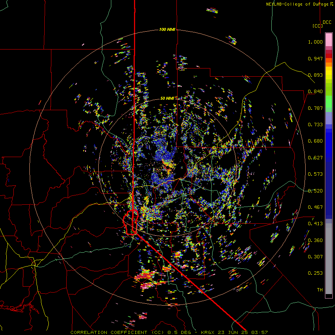Viewport: 335px width, 335px height.
Task: Click the 1.000 value on color scale
Action: [x=315, y=42]
